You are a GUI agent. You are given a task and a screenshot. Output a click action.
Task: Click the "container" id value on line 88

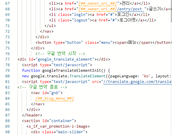(61, 121)
